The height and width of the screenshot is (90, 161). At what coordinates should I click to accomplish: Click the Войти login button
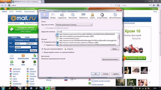pyautogui.click(x=33, y=50)
